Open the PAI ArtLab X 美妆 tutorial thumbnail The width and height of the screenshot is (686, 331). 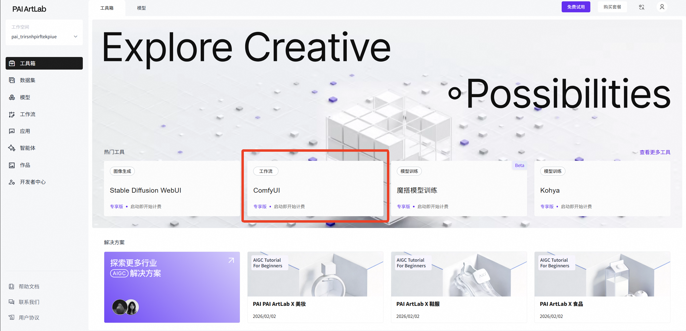pyautogui.click(x=315, y=274)
